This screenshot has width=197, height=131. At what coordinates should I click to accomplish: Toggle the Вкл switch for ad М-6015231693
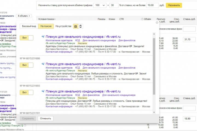tap(27, 93)
